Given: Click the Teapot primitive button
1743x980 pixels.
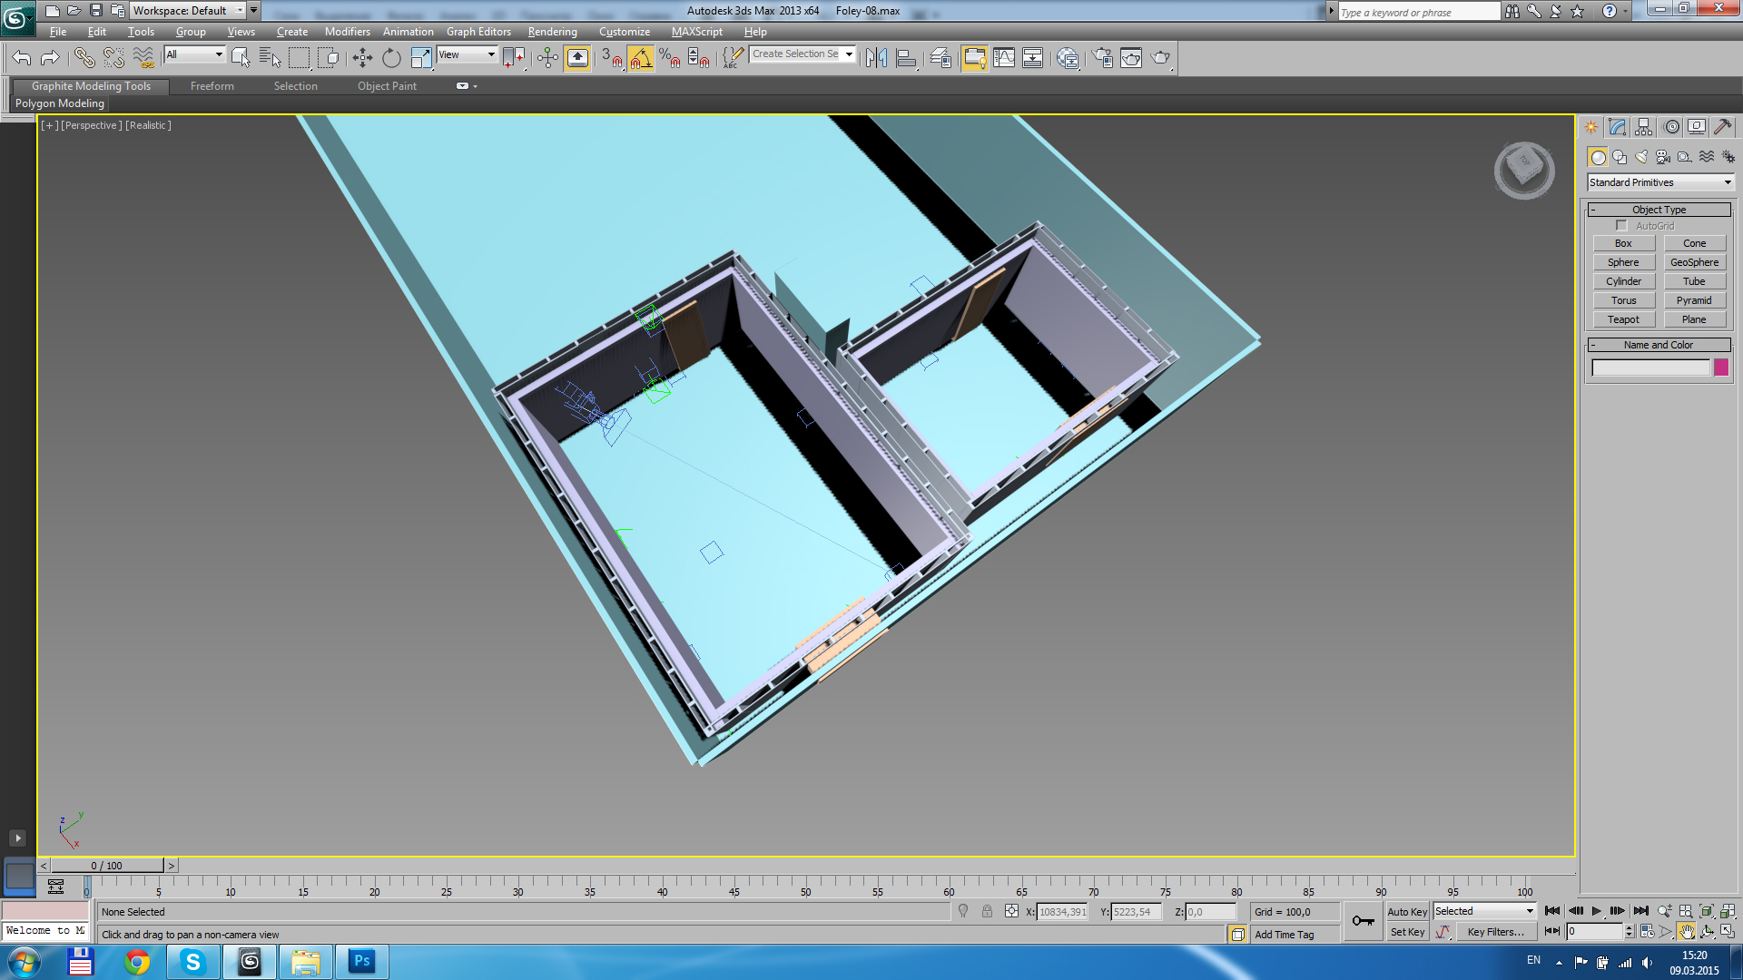Looking at the screenshot, I should (x=1623, y=319).
